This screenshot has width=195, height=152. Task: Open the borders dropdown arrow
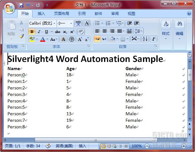pos(127,39)
